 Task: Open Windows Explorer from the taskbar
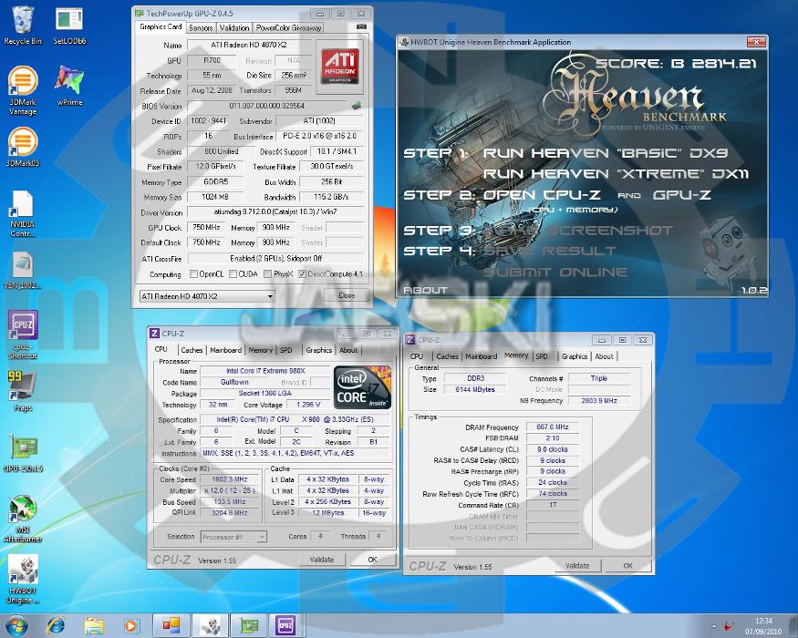(x=94, y=626)
